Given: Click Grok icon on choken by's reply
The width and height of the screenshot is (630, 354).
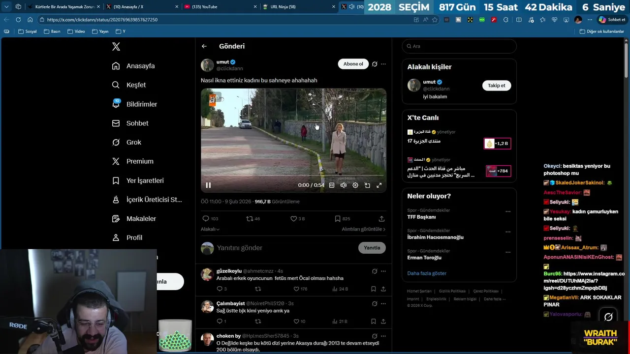Looking at the screenshot, I should (x=375, y=336).
